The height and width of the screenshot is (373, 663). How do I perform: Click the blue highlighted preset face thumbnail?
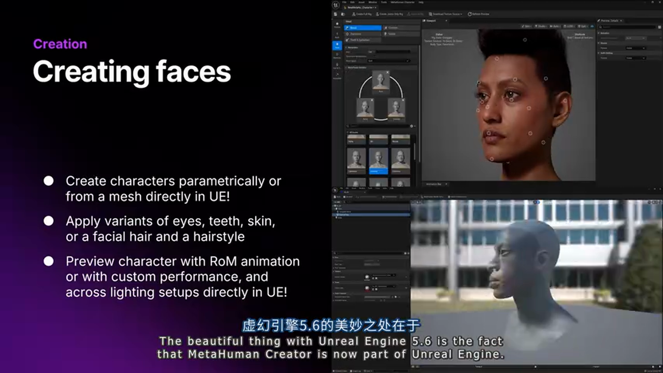click(x=379, y=161)
